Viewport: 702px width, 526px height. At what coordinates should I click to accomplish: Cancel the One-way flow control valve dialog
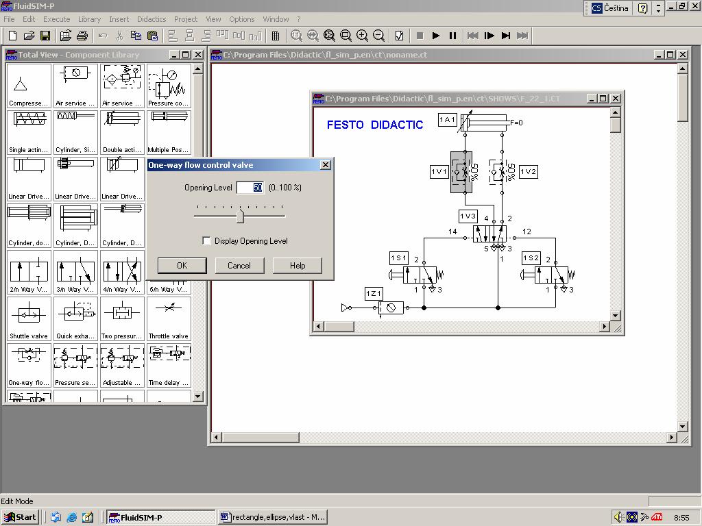(239, 266)
